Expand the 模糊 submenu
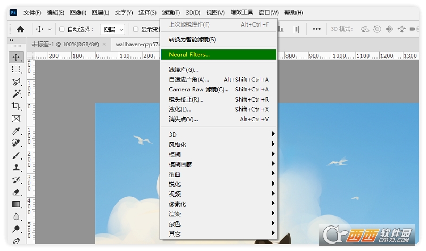426x251 pixels. [x=219, y=154]
